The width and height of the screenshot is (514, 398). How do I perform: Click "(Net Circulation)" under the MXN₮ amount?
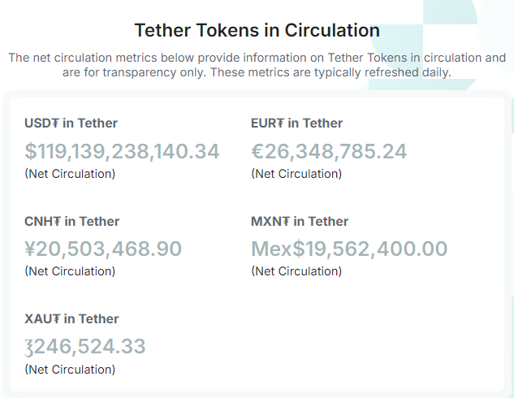pos(296,271)
